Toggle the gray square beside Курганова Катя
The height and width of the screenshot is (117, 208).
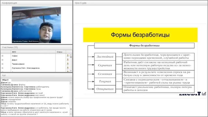2,68
